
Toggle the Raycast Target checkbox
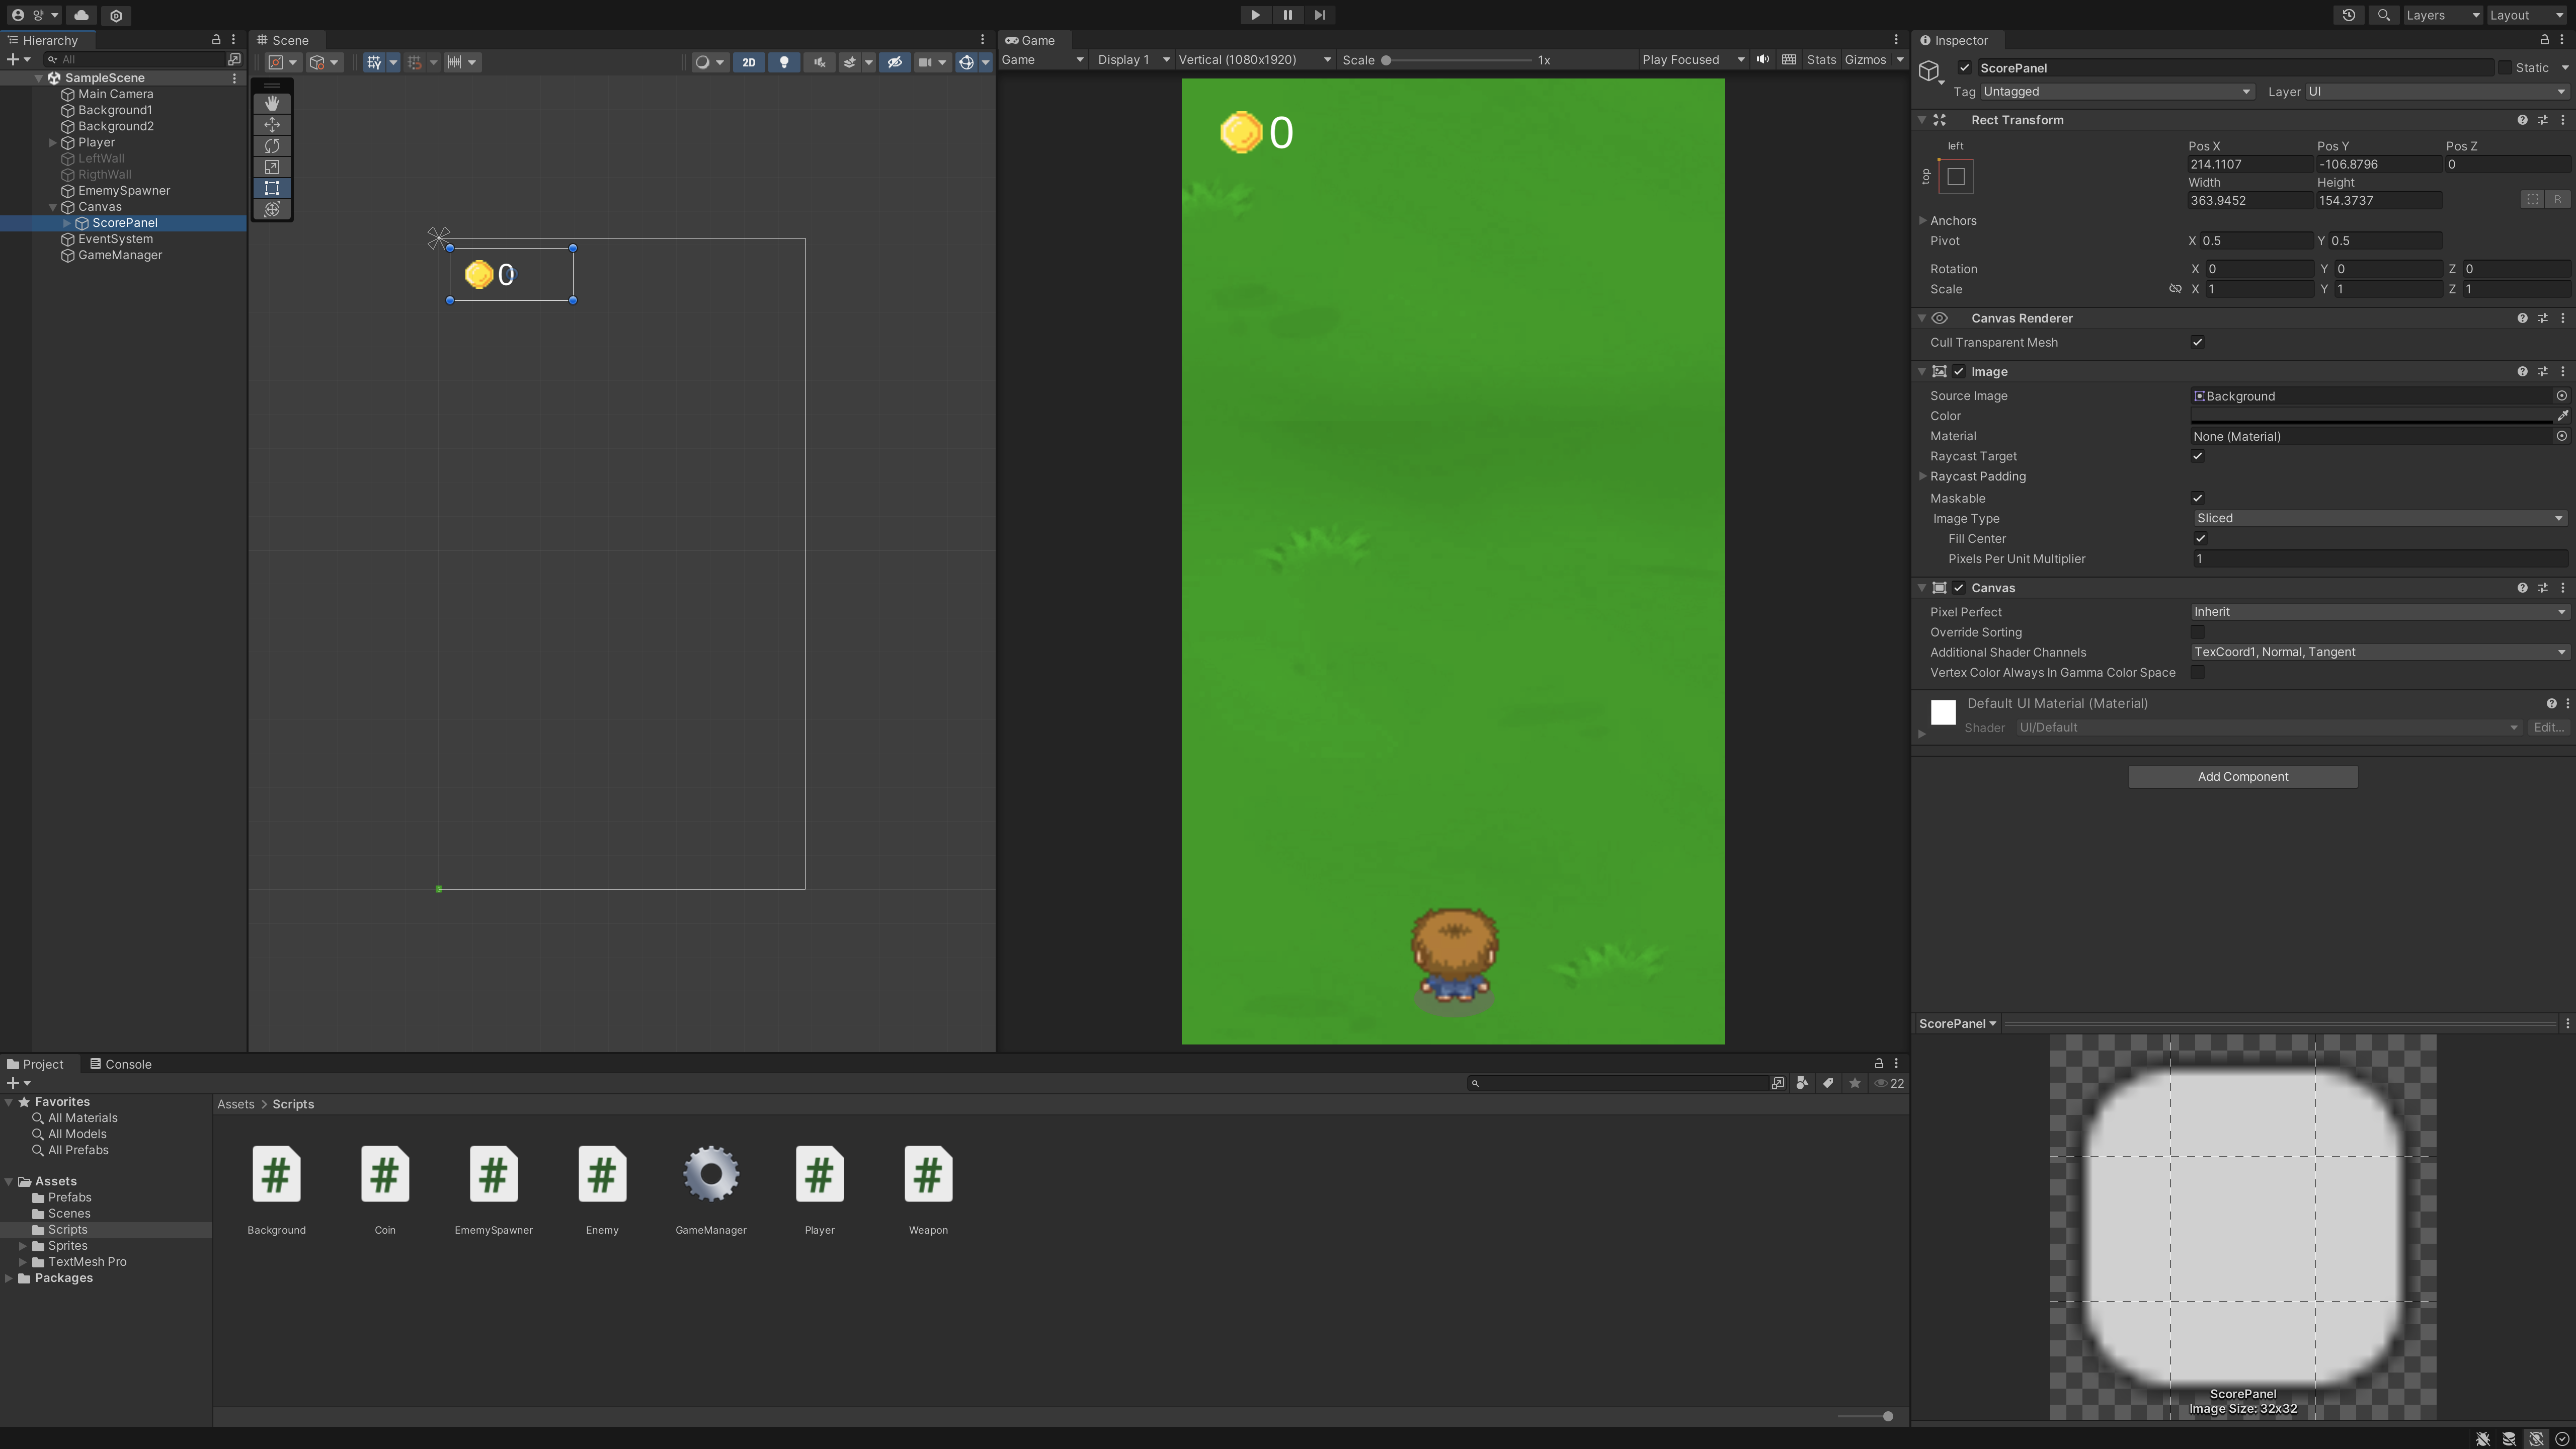(x=2197, y=456)
